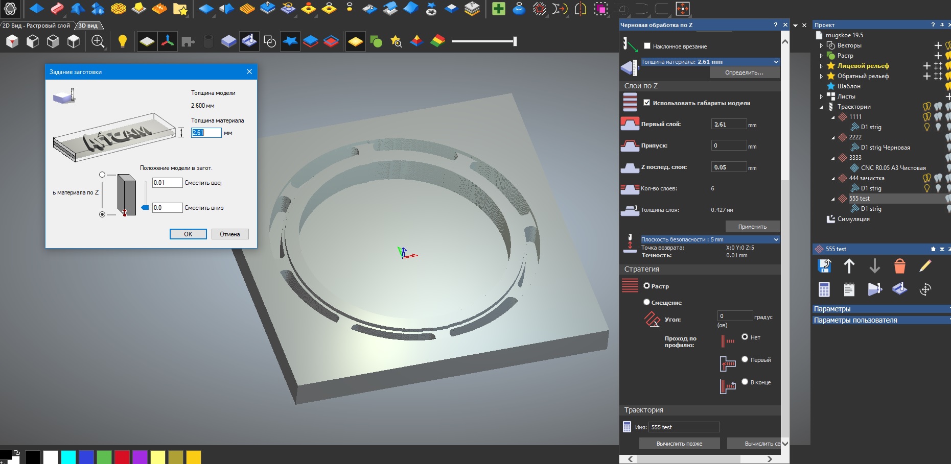
Task: Enable the Наклонное врезание checkbox
Action: [647, 46]
